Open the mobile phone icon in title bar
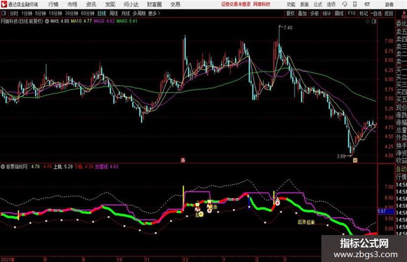This screenshot has width=407, height=262. tap(355, 4)
